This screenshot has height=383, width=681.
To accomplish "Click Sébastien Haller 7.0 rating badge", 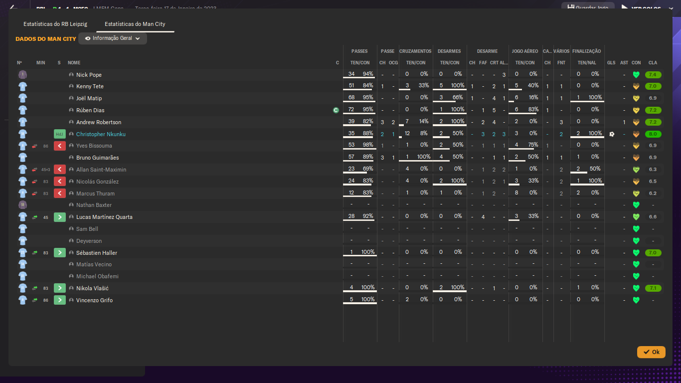I will [x=653, y=253].
